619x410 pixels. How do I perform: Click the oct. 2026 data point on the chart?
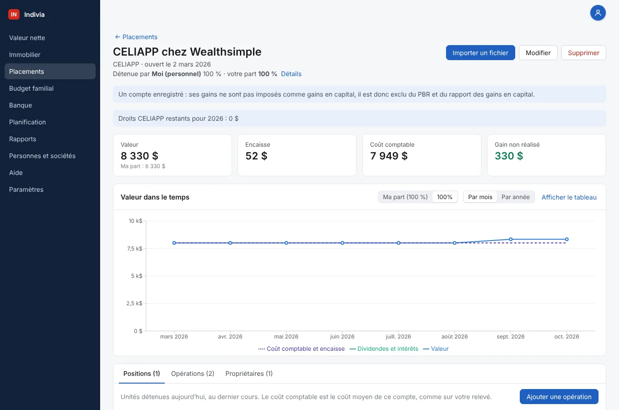point(567,239)
